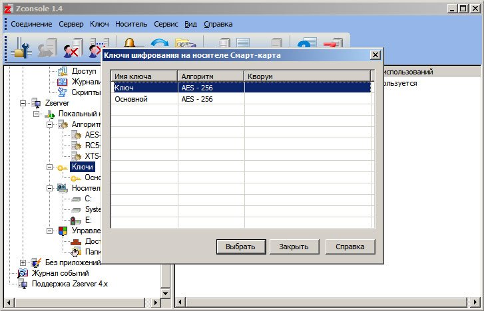Click the Выбрать button

coord(241,247)
